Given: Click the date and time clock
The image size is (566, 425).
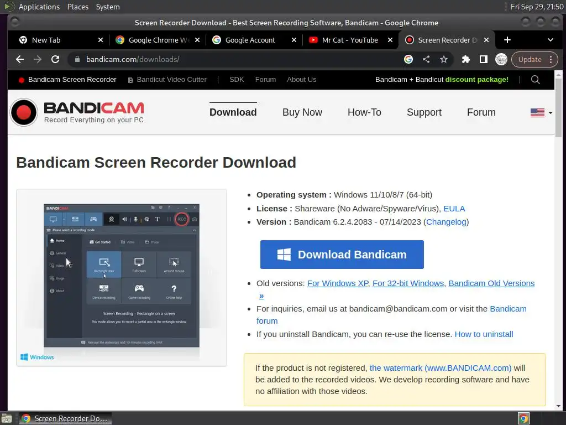Looking at the screenshot, I should pos(537,7).
